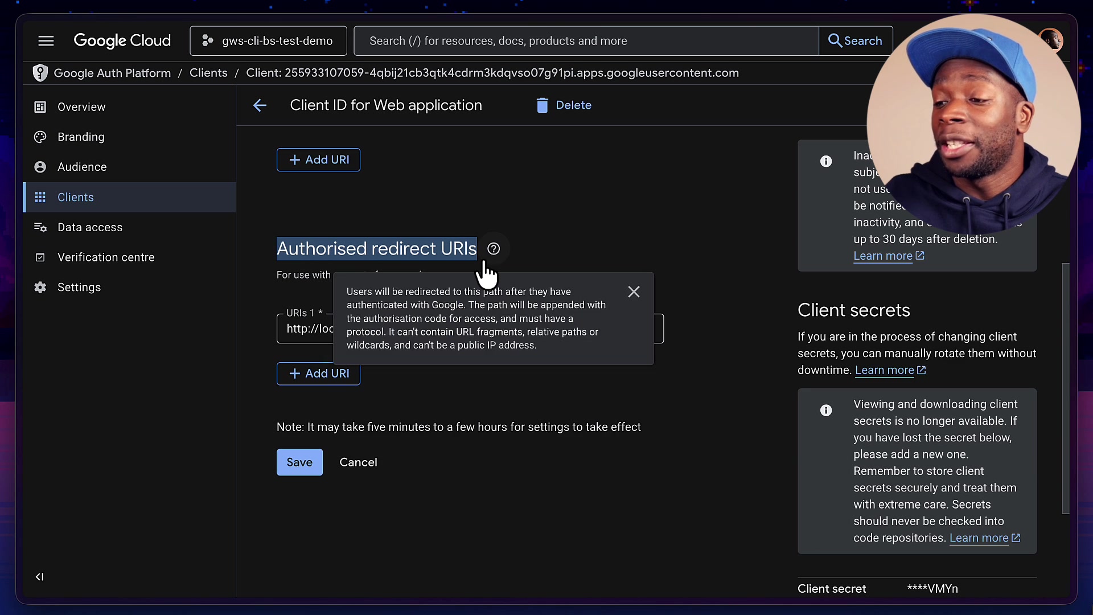Viewport: 1093px width, 615px height.
Task: Select the Branding palette icon in the sidebar
Action: click(x=40, y=137)
